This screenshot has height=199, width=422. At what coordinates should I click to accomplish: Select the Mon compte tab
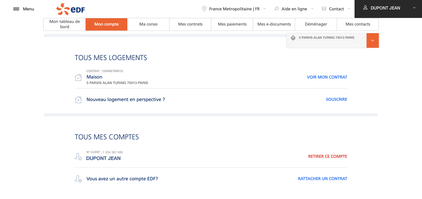[107, 24]
